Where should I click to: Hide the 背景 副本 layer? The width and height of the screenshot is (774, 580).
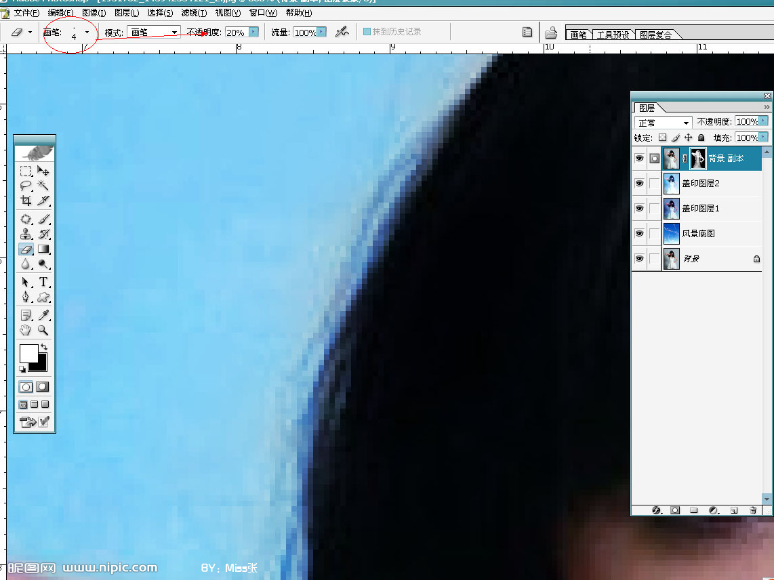click(639, 159)
